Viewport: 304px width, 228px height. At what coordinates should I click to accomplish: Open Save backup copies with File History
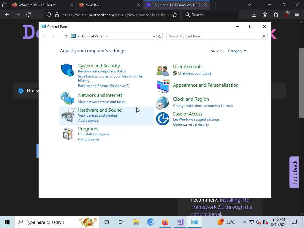pyautogui.click(x=110, y=78)
